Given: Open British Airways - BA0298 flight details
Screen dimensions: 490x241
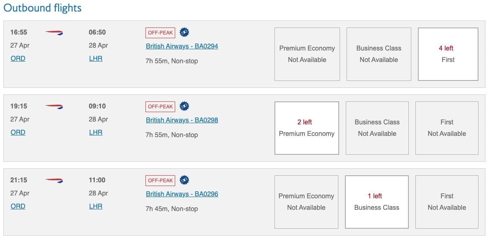Looking at the screenshot, I should click(x=182, y=120).
